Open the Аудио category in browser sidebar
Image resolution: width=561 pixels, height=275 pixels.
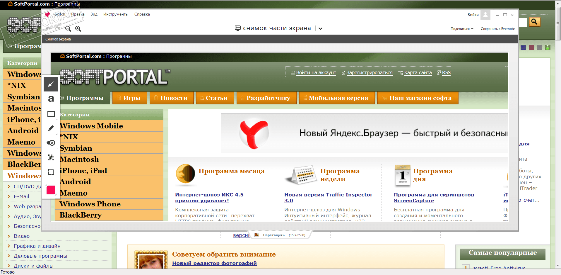pyautogui.click(x=27, y=216)
